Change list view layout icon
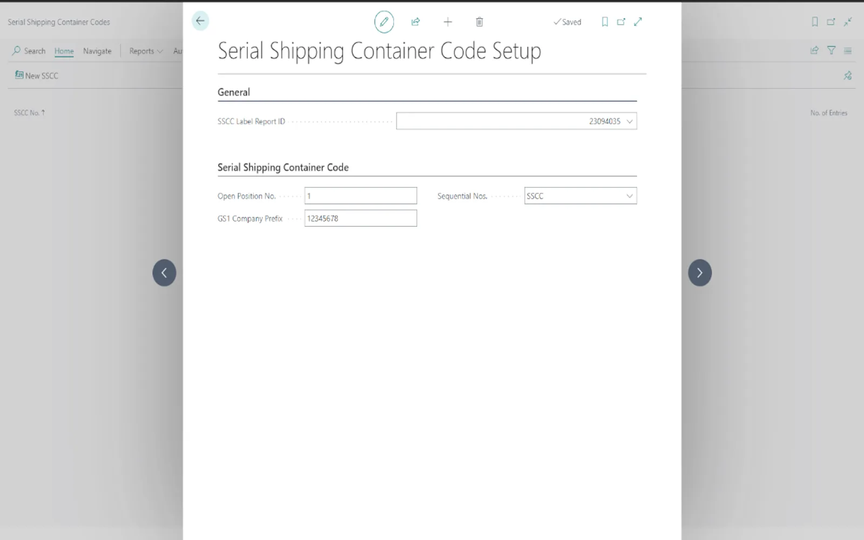The width and height of the screenshot is (864, 540). point(848,51)
